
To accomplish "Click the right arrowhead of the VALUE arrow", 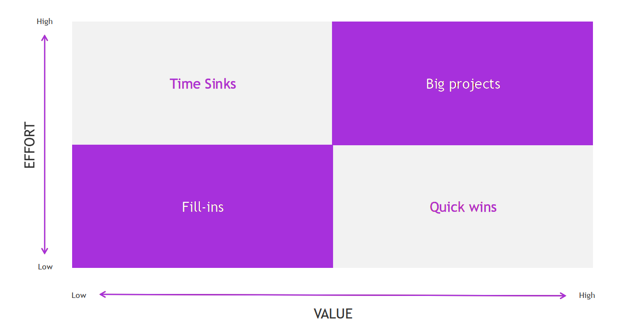I will pyautogui.click(x=563, y=295).
